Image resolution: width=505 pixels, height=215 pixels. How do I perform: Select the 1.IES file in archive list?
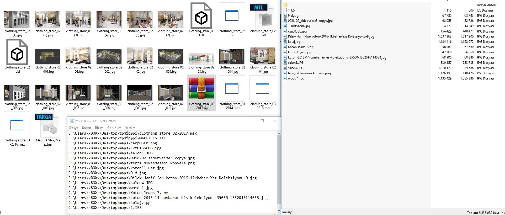291,10
